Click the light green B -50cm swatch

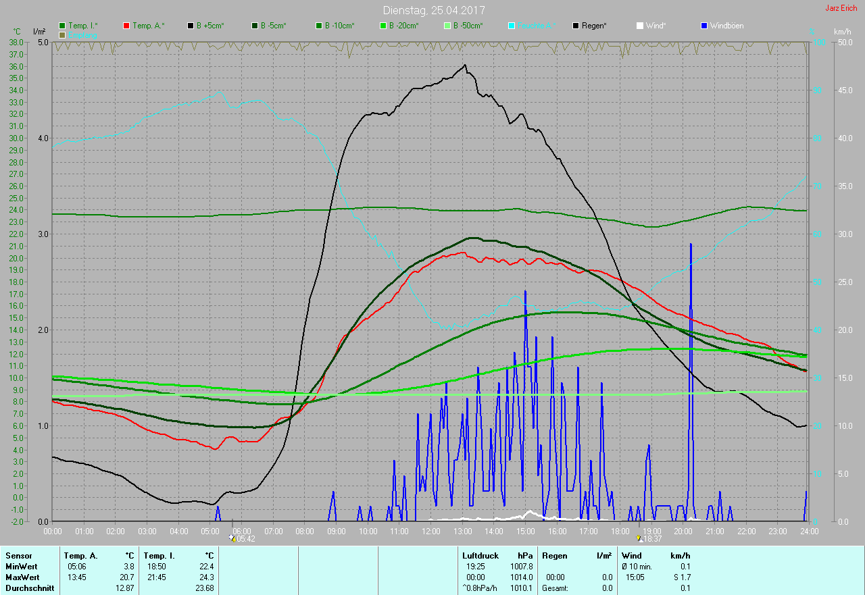pyautogui.click(x=447, y=26)
